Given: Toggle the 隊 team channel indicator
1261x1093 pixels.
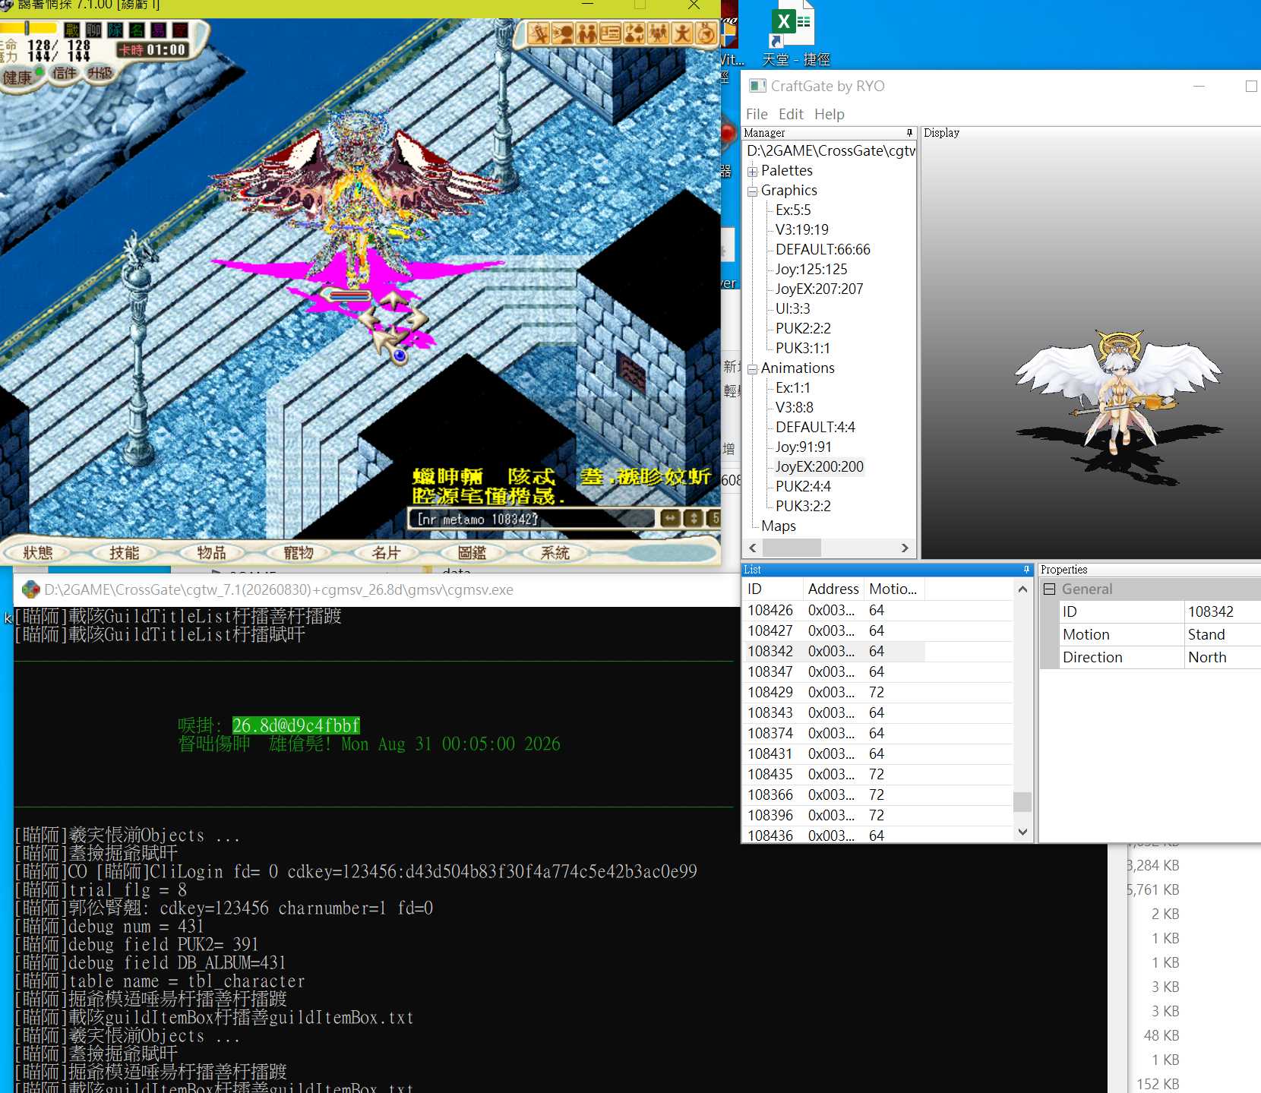Looking at the screenshot, I should point(115,30).
